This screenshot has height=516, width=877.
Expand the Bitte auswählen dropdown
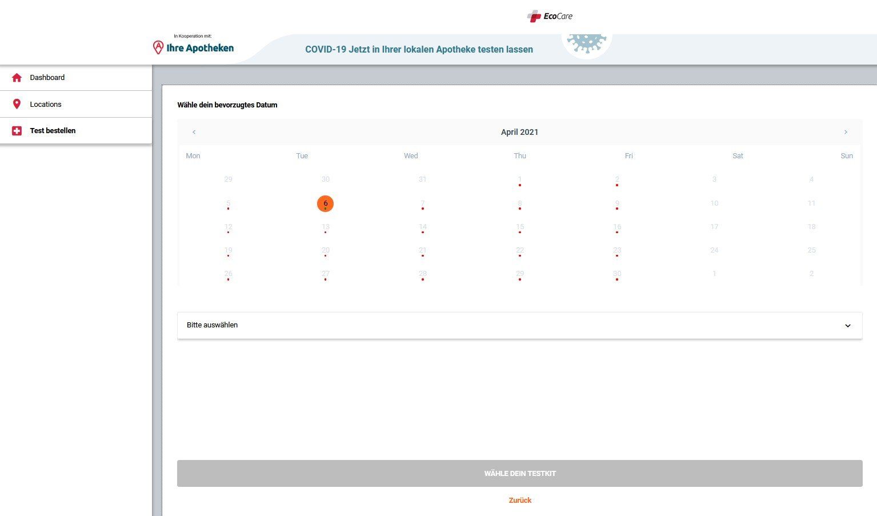pos(520,325)
